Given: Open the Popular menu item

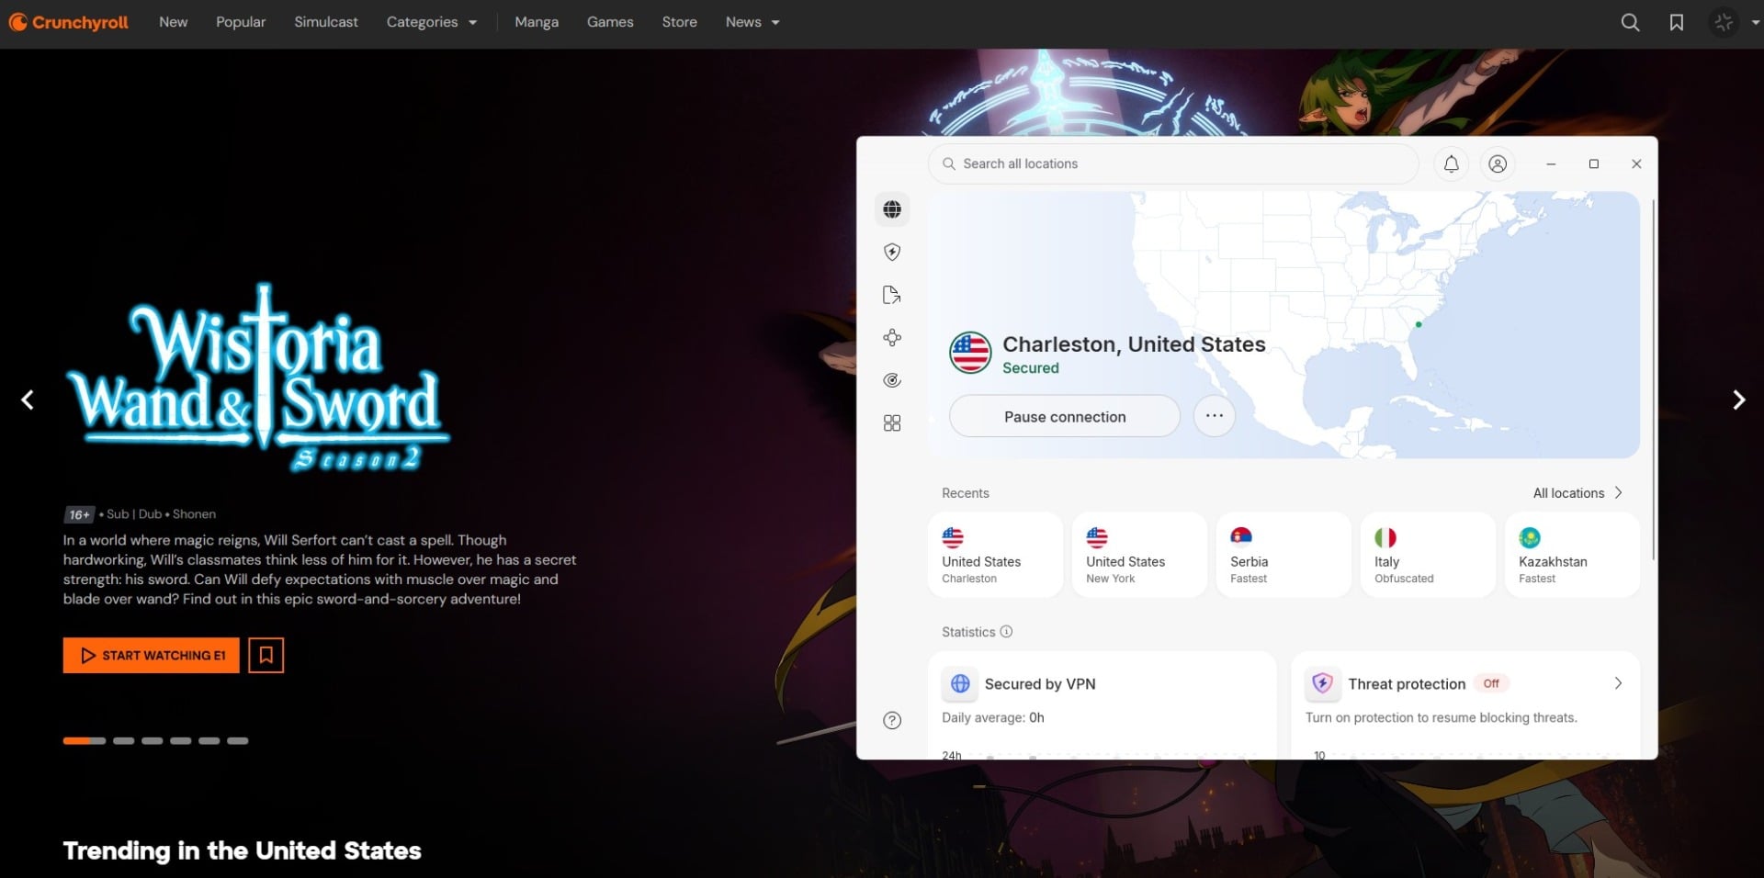Looking at the screenshot, I should [241, 22].
